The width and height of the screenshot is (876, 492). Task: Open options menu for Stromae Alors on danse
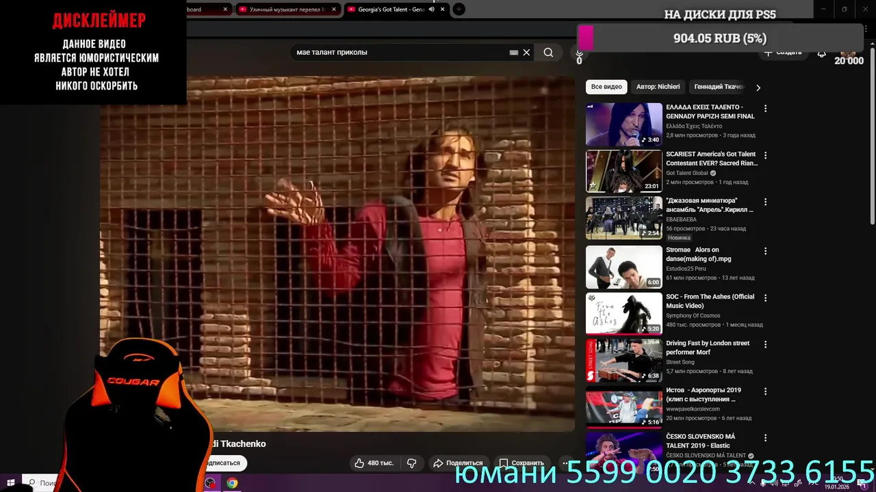click(765, 251)
